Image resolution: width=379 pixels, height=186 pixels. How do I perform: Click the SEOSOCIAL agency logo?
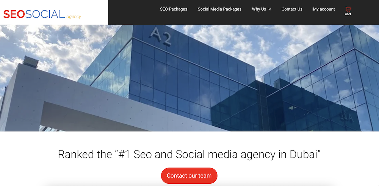(42, 14)
